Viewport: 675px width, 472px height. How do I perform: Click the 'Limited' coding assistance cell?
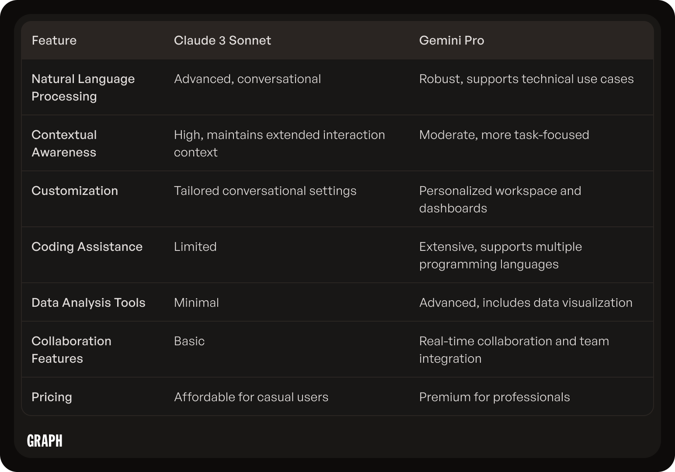(x=195, y=246)
